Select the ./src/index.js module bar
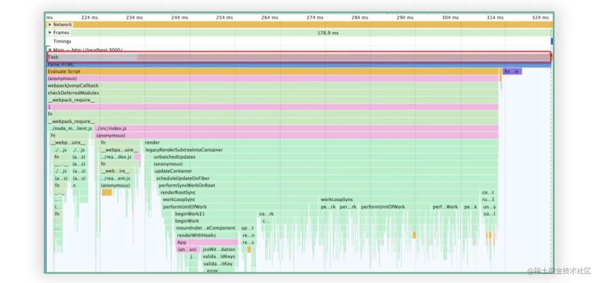 point(297,129)
